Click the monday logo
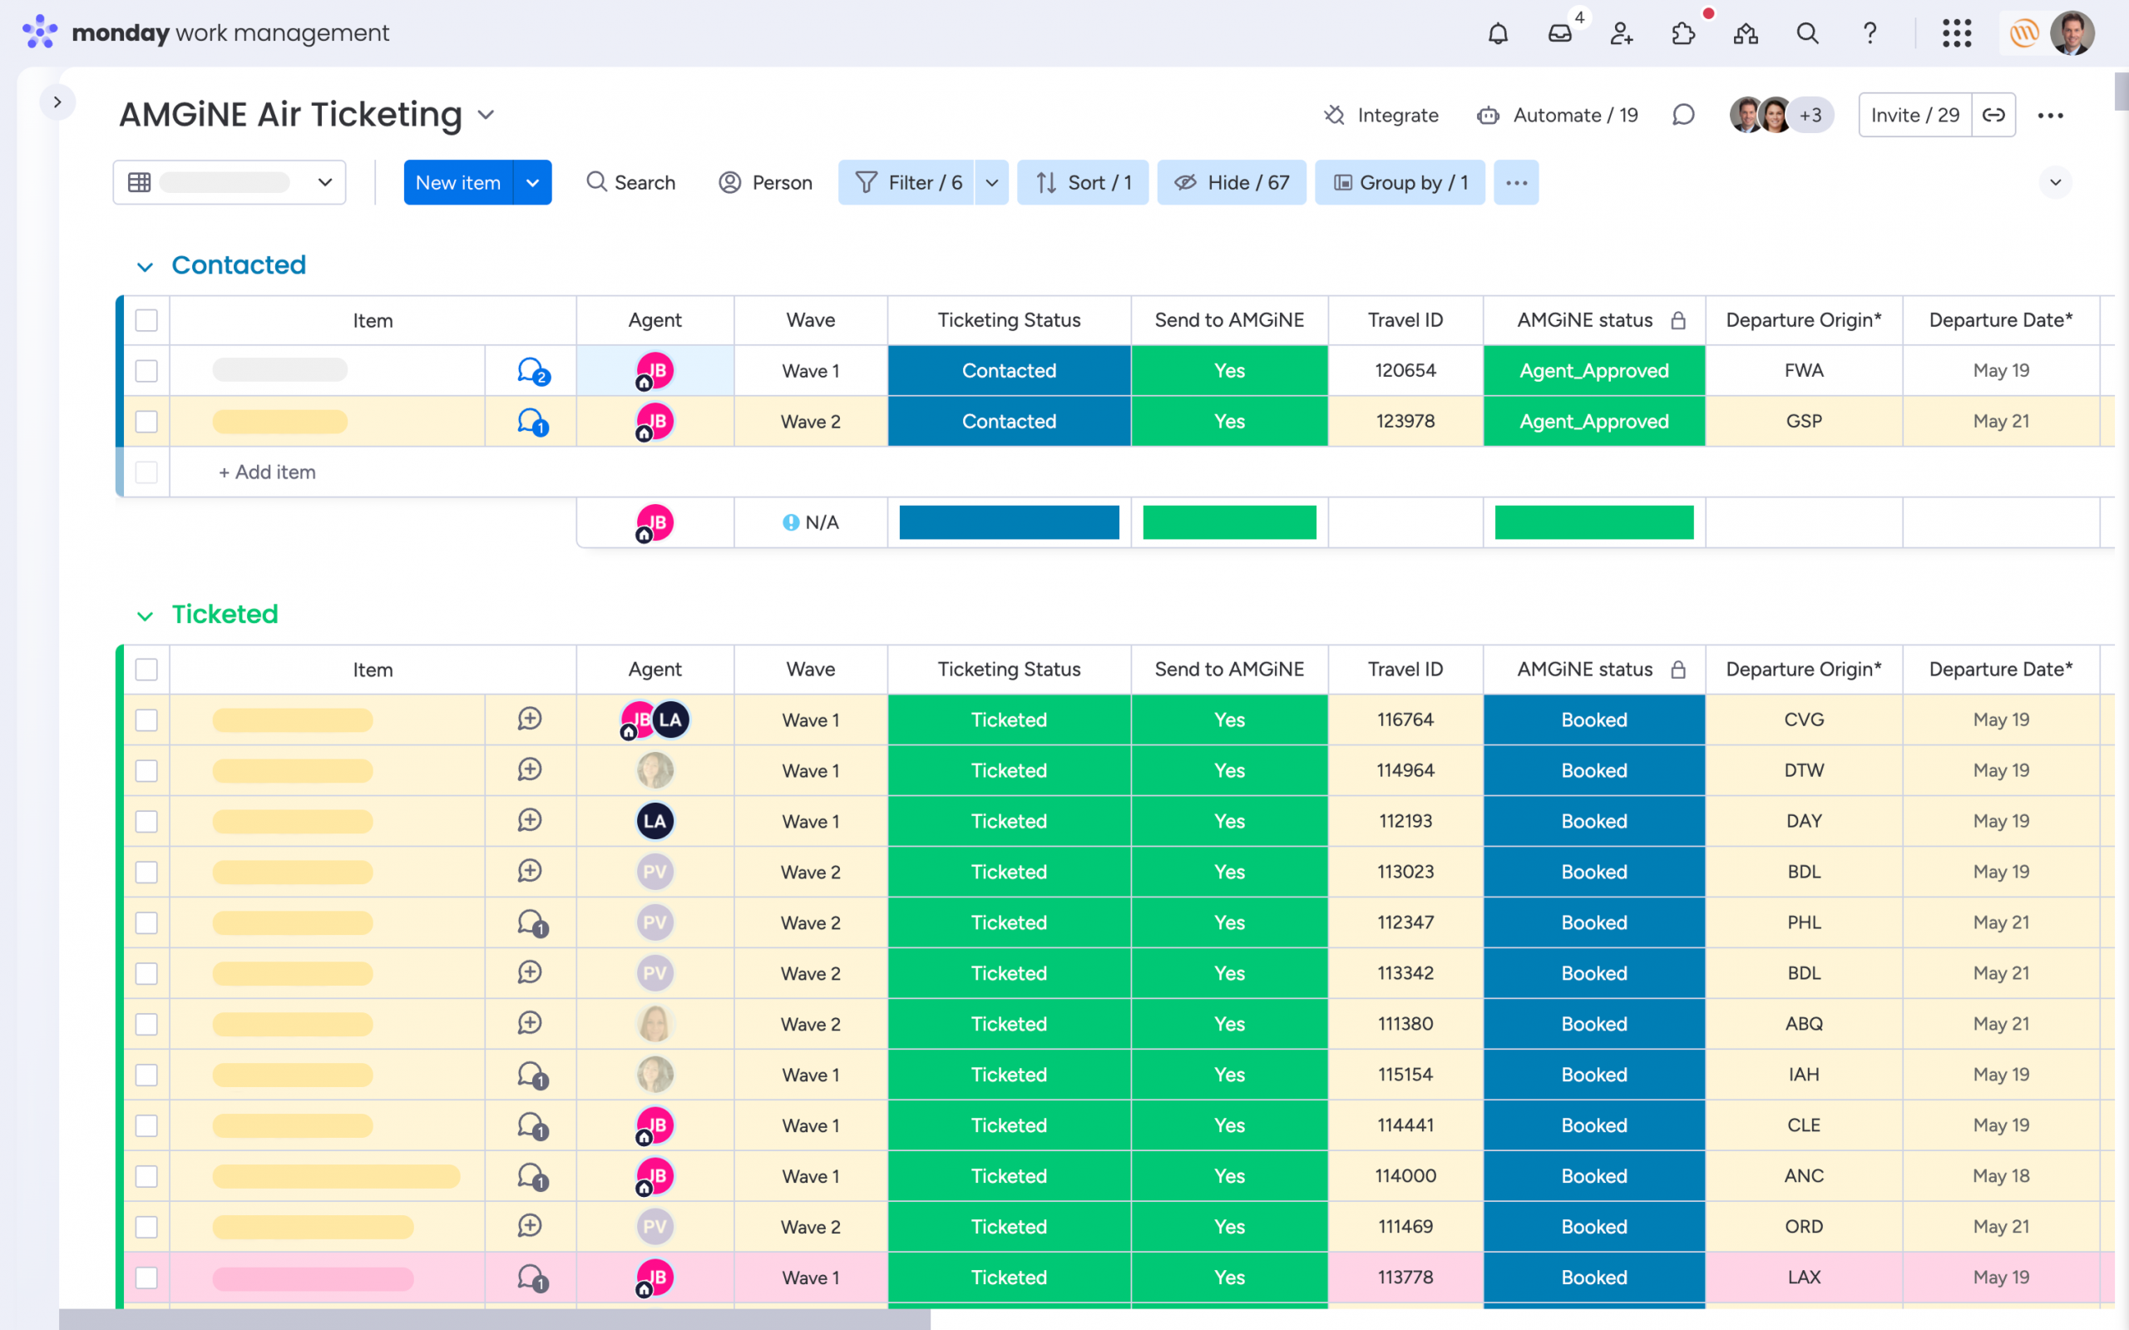 [x=41, y=32]
